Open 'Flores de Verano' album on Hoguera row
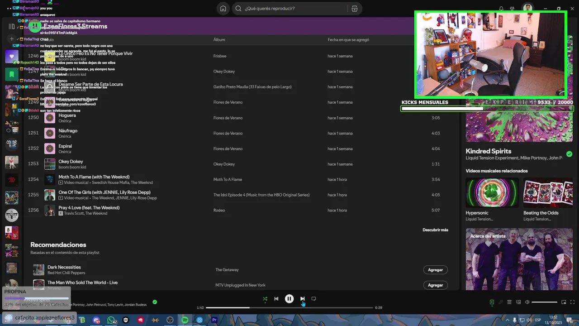Image resolution: width=579 pixels, height=326 pixels. pos(228,118)
